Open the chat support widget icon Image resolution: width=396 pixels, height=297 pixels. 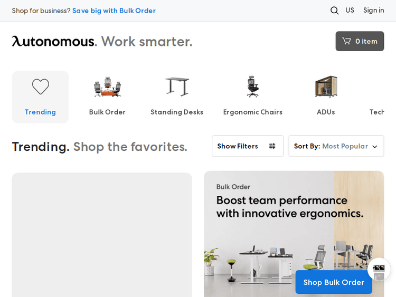coord(379,270)
